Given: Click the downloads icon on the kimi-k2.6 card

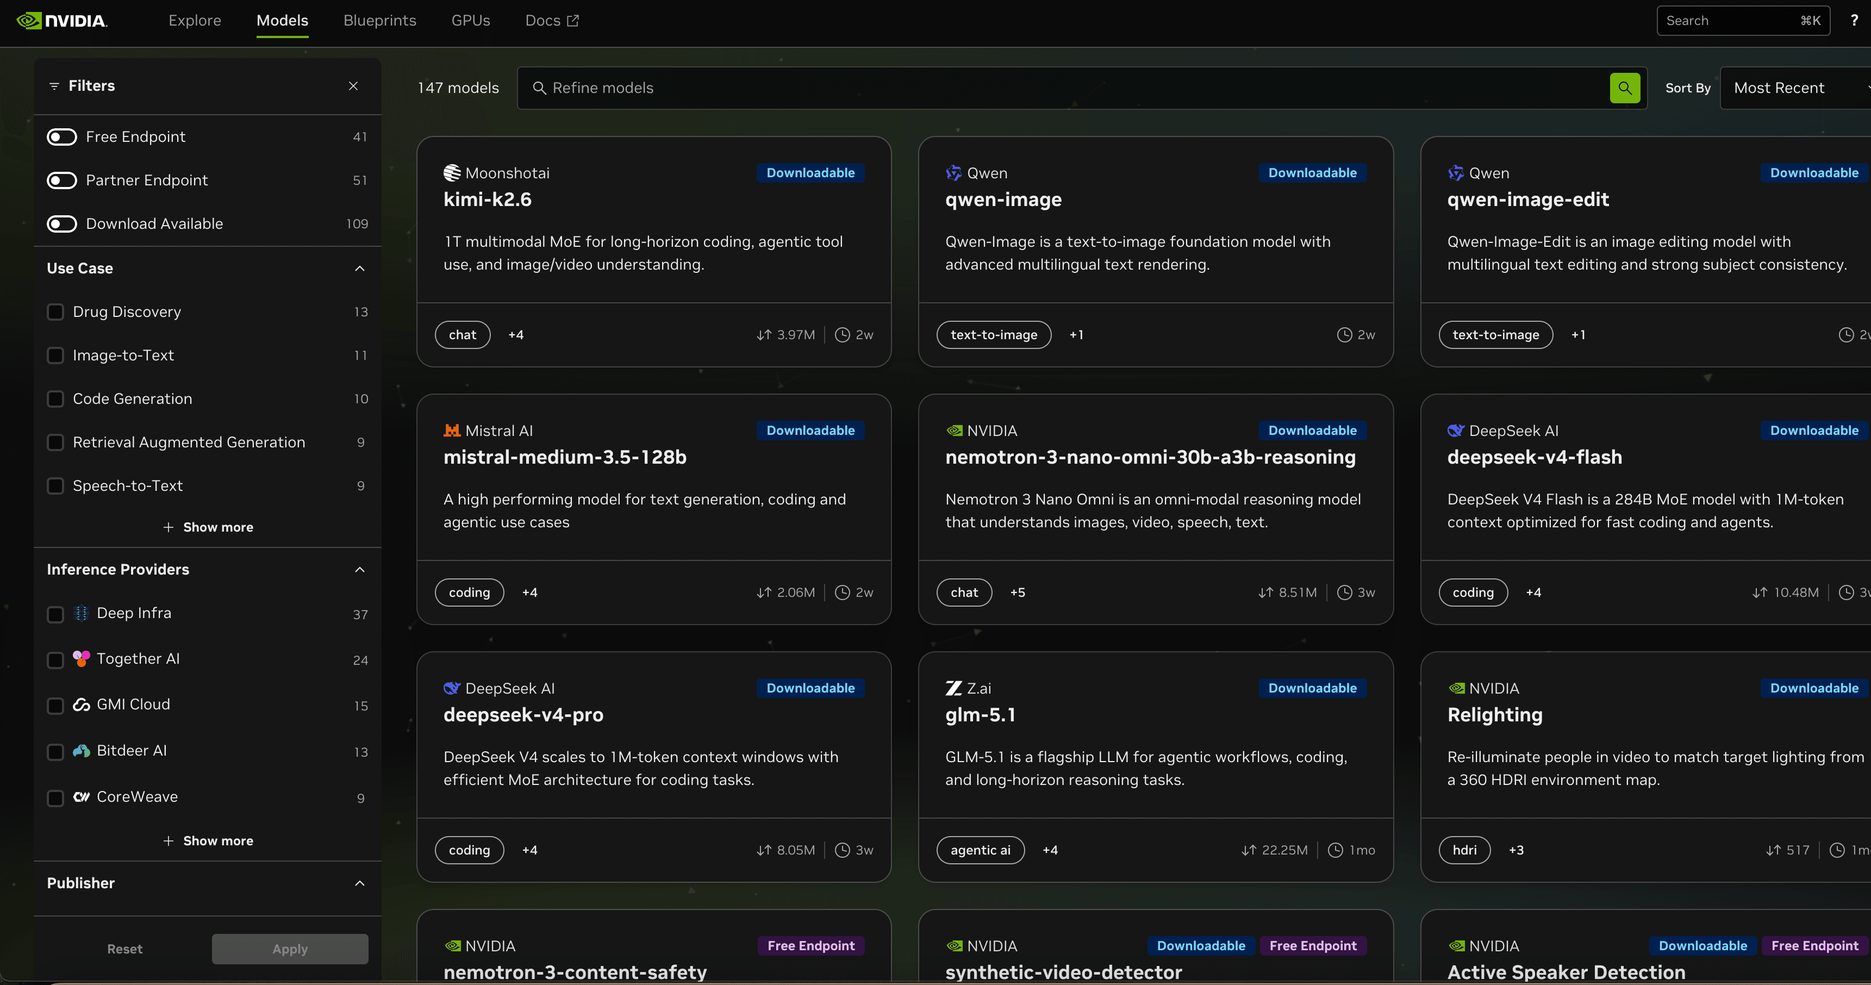Looking at the screenshot, I should click(x=763, y=335).
